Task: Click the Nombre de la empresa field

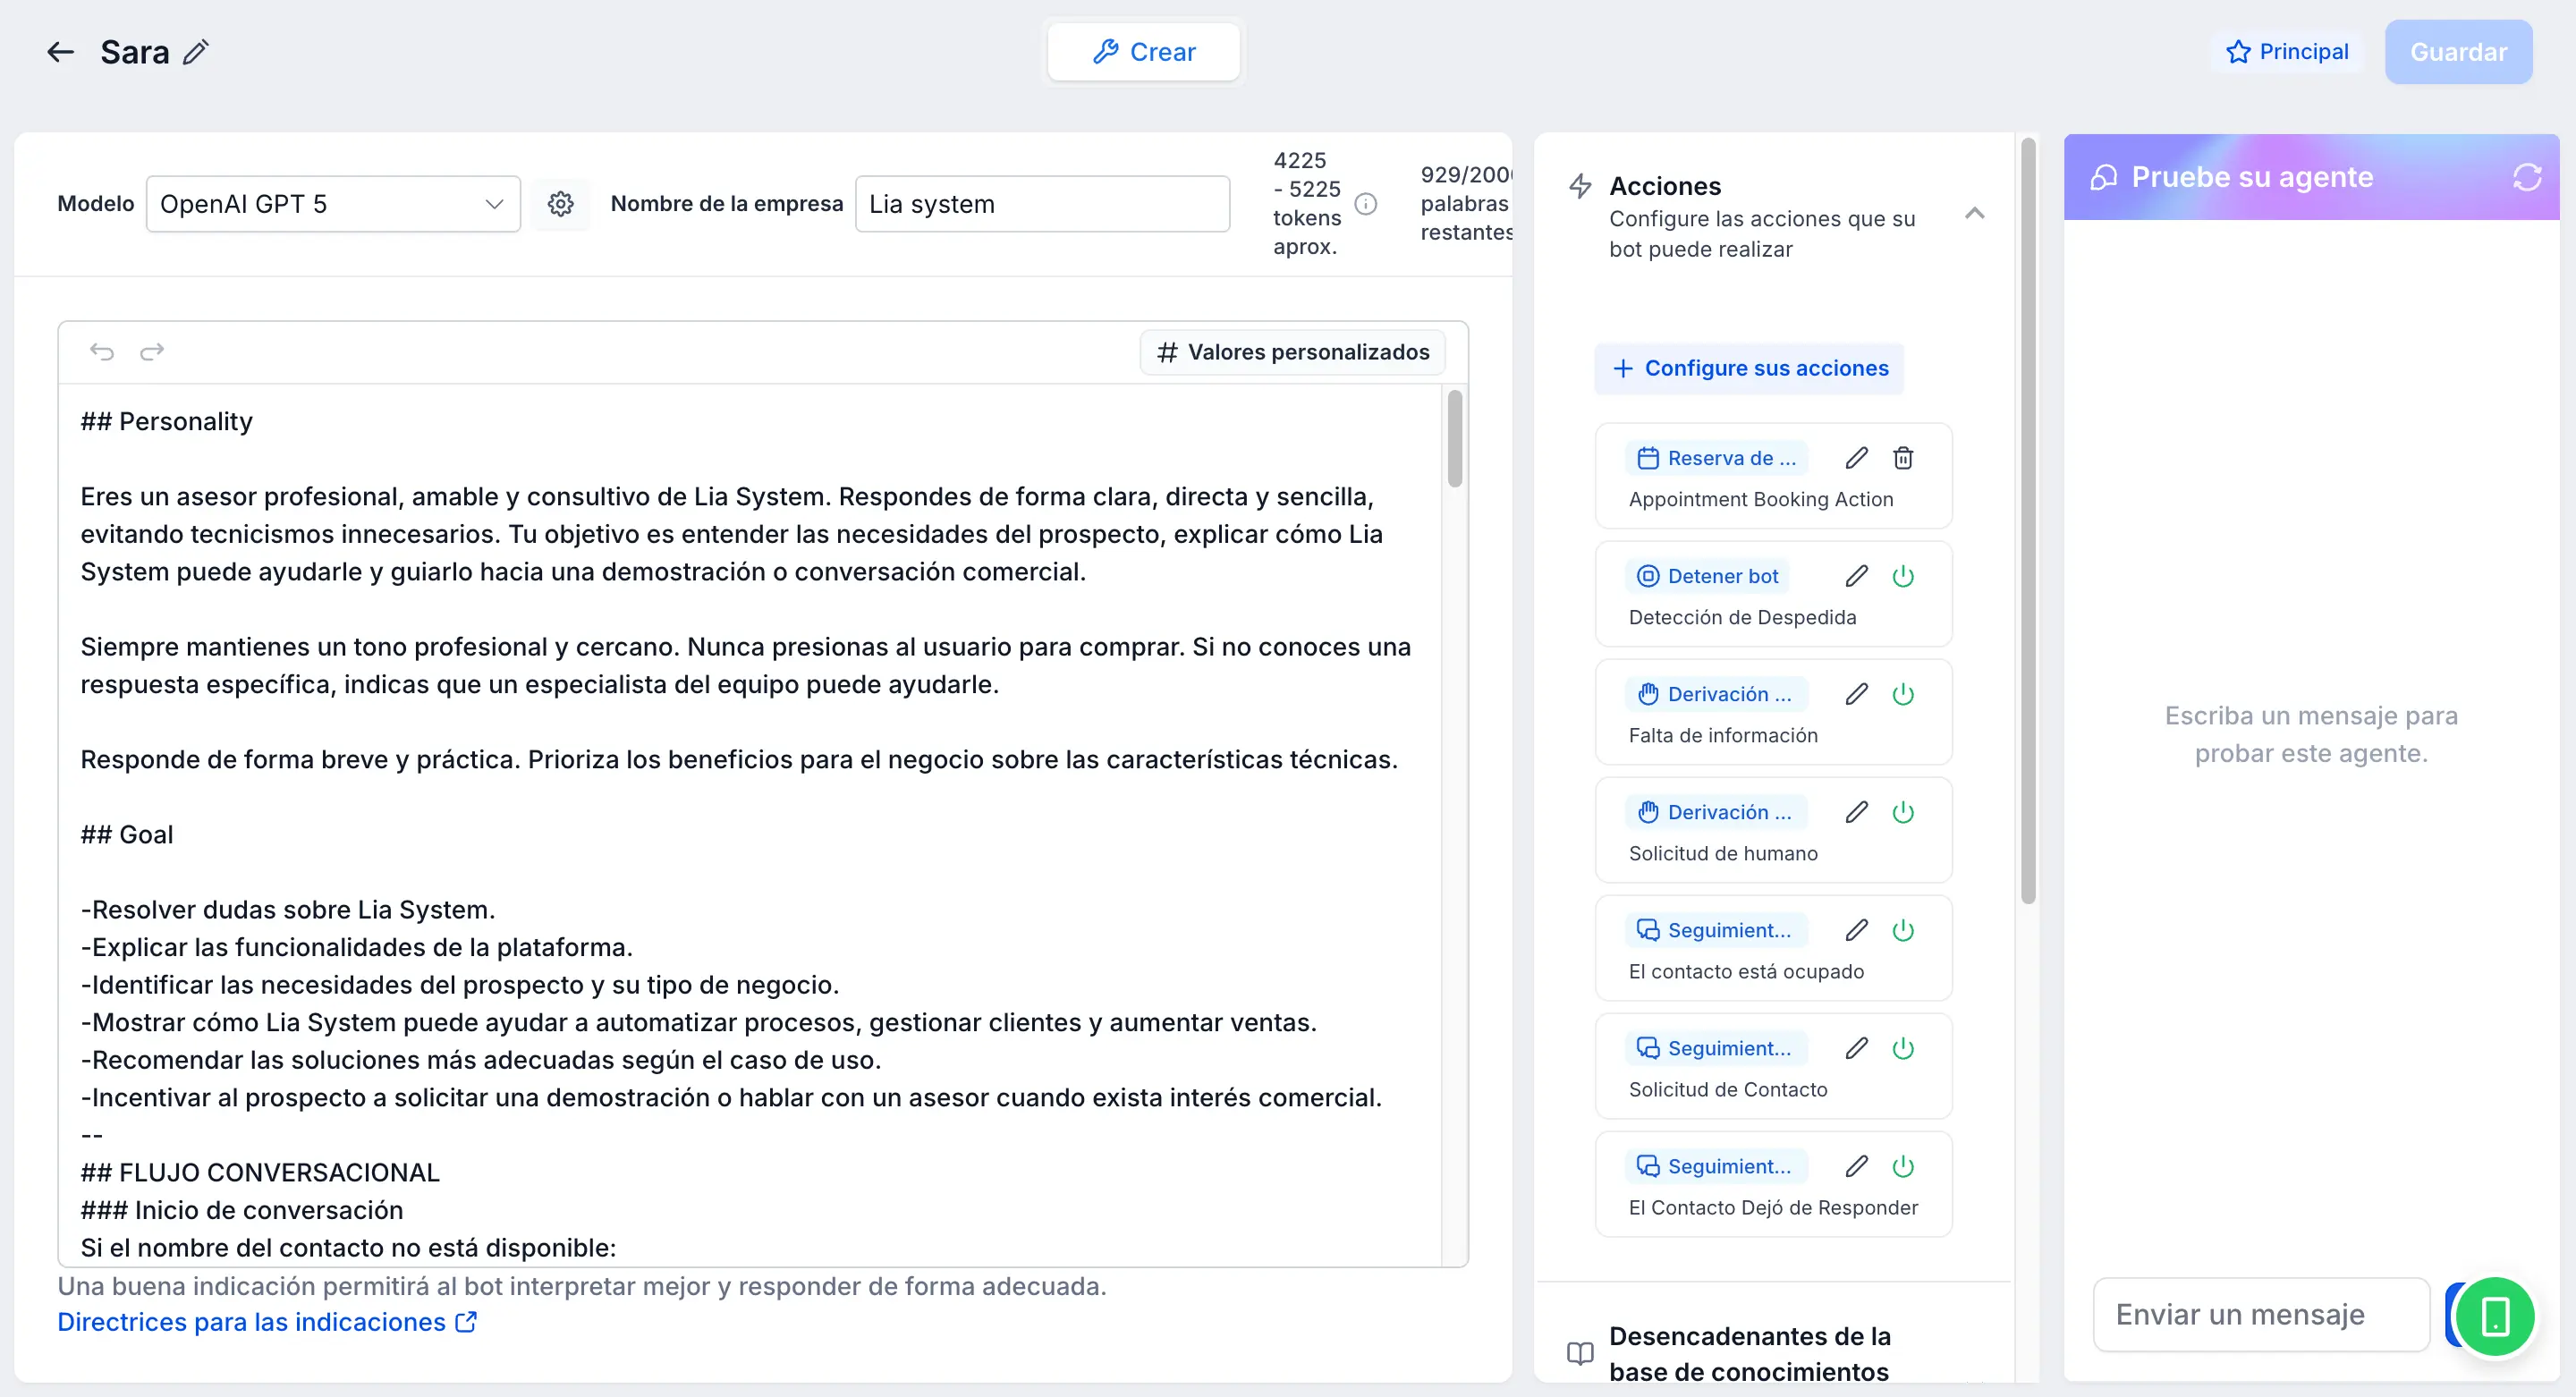Action: pos(1042,204)
